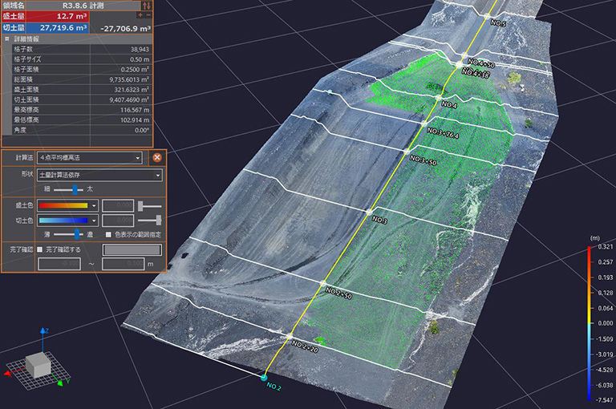Click the swap arrows icon beside R3.8.6 計測

(147, 6)
